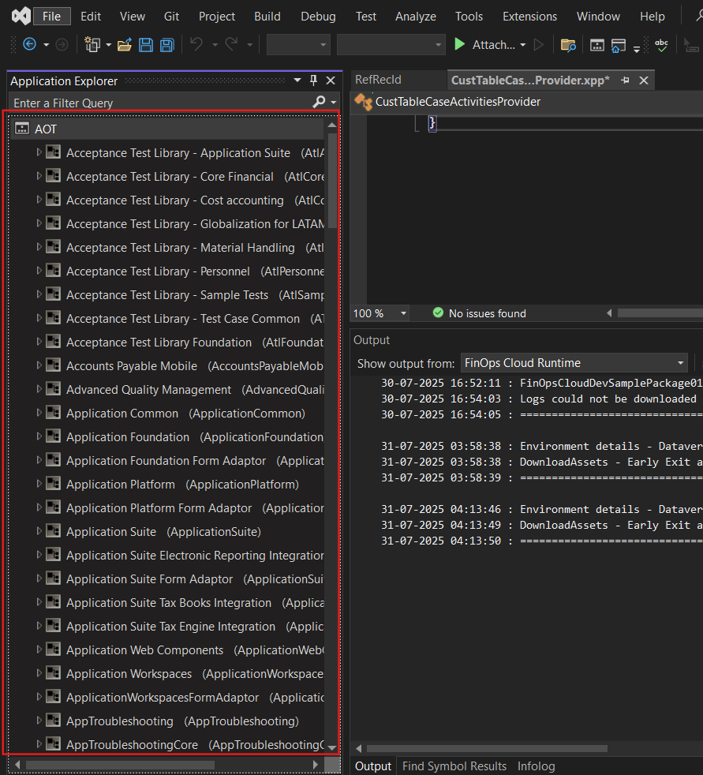Click the toolbar icon left of the abc checker

[619, 46]
